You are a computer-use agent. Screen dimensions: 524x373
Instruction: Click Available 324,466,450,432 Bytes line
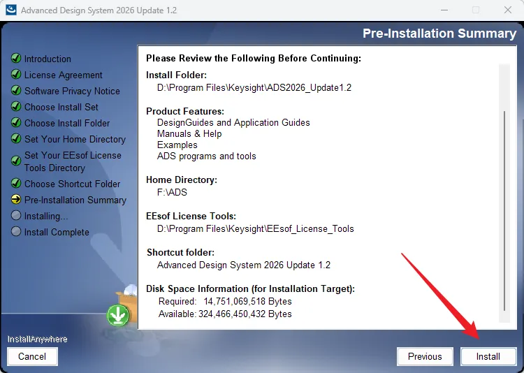225,314
